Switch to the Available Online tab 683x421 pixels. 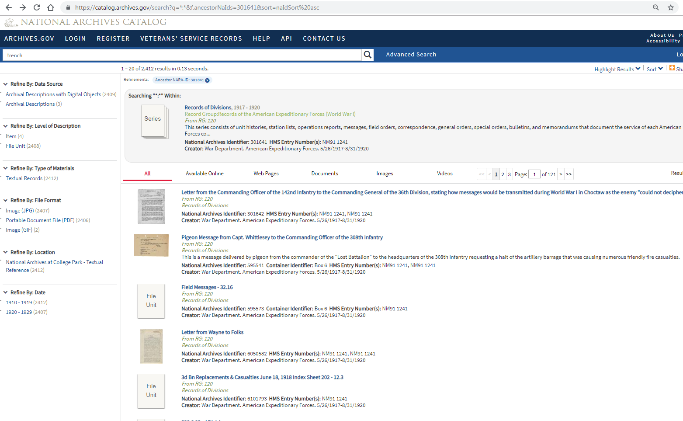[205, 174]
